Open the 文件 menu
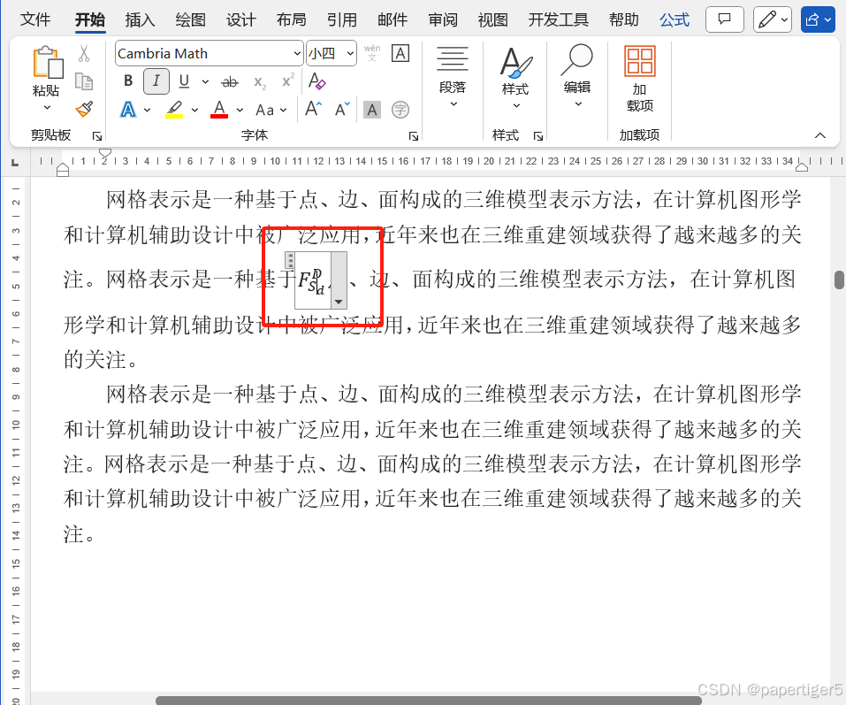Screen dimensions: 846x705 coord(35,20)
